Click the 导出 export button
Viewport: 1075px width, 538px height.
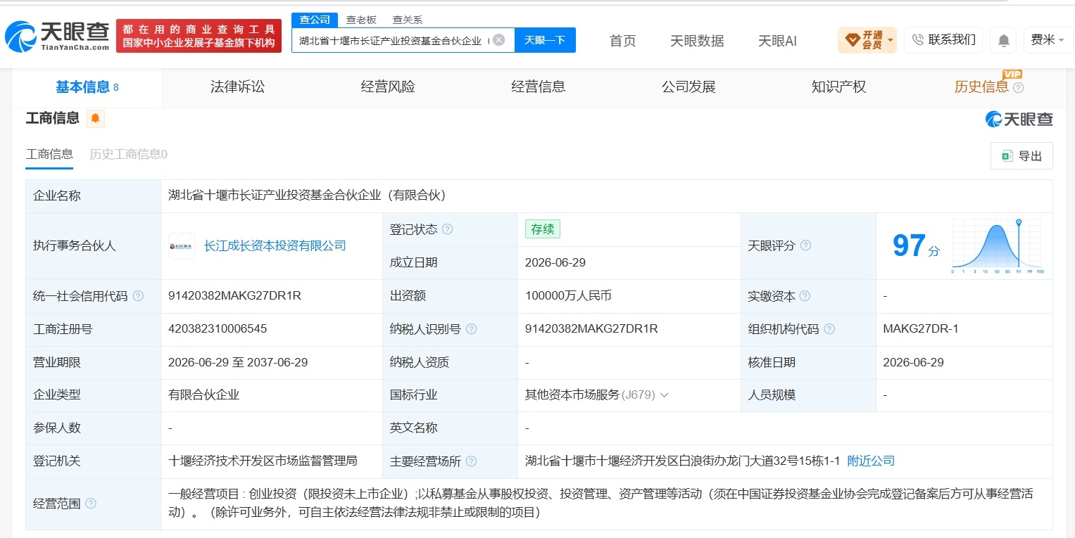[x=1021, y=156]
